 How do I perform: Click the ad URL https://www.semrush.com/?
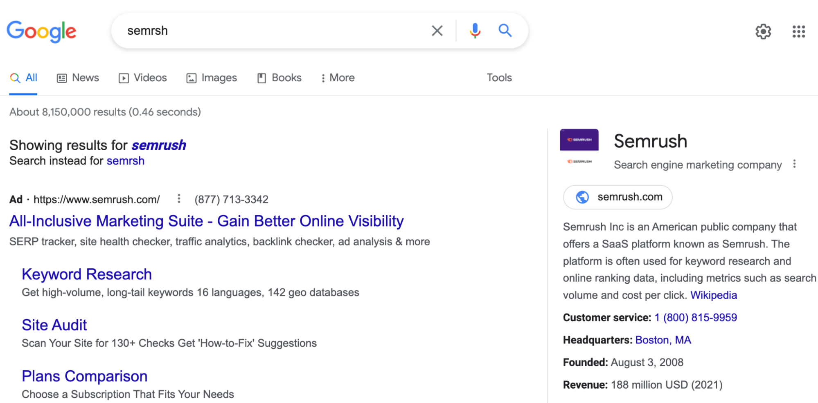click(97, 199)
